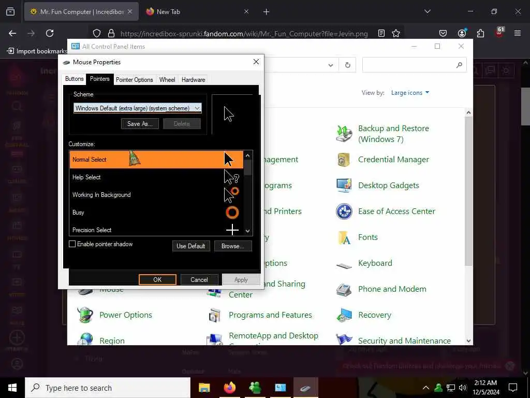The height and width of the screenshot is (398, 530).
Task: Open Firefox from the taskbar
Action: (229, 388)
